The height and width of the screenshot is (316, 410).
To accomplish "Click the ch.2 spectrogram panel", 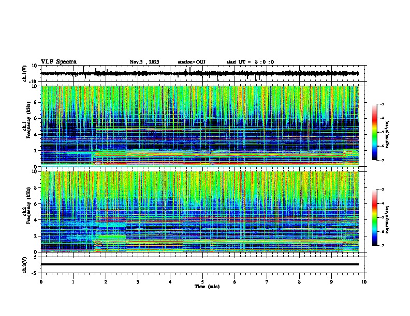I will click(x=200, y=212).
